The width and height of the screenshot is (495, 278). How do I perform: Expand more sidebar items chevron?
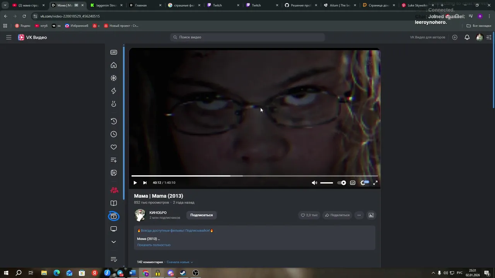click(114, 242)
